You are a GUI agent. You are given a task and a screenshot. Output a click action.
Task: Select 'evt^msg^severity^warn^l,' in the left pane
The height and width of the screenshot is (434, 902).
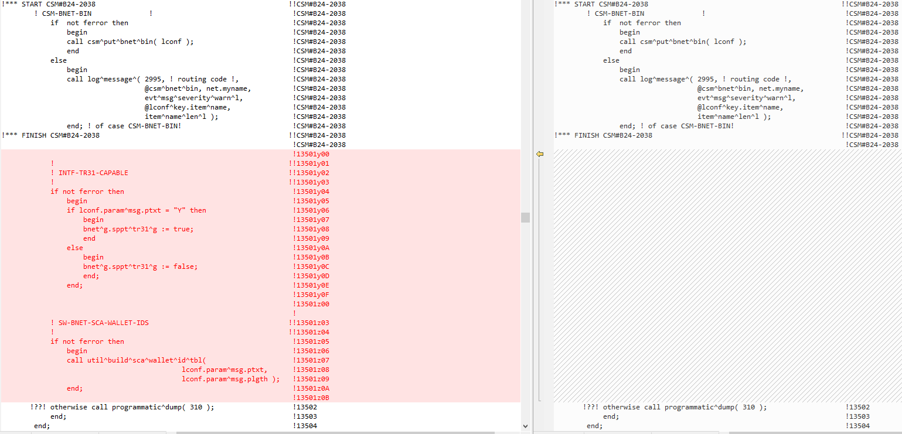click(194, 98)
